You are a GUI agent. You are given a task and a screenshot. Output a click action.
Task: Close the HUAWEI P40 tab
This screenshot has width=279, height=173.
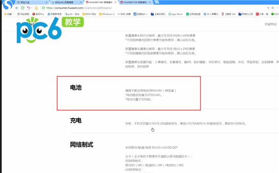tap(115, 2)
